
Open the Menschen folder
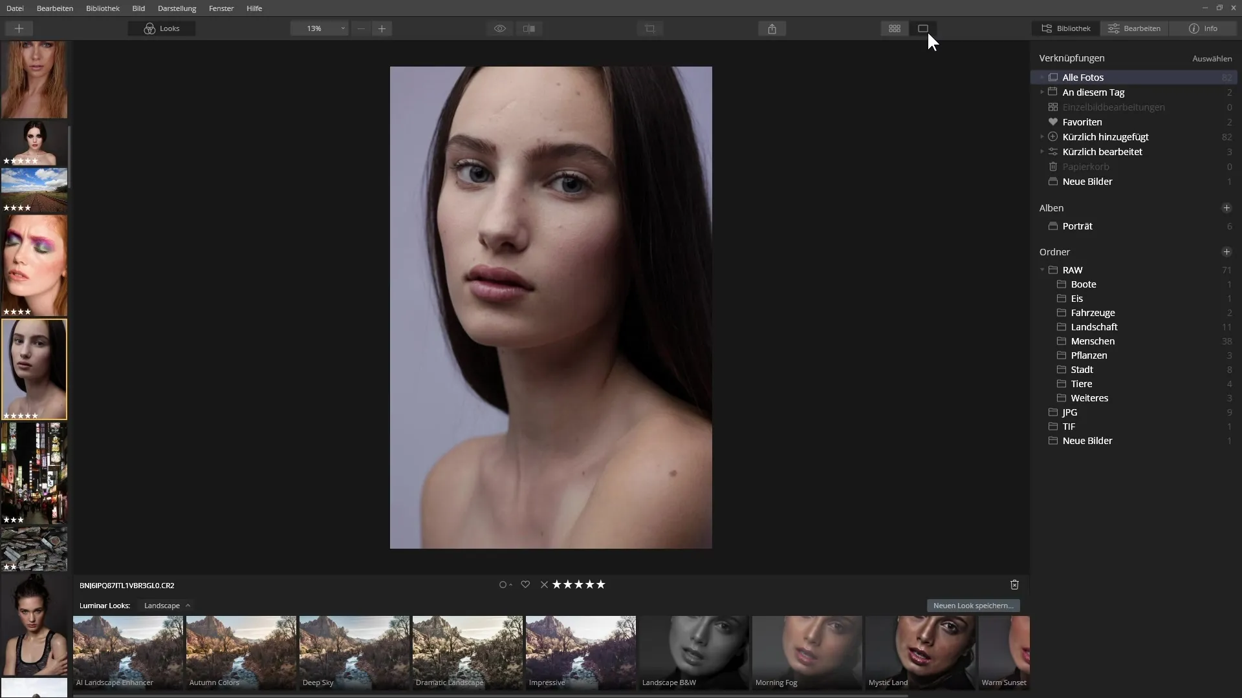1133,341
